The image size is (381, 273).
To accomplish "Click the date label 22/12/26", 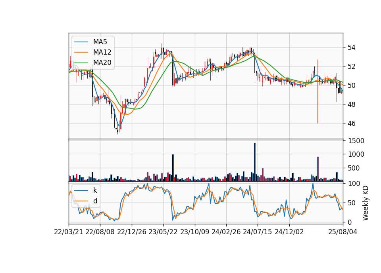I will [132, 232].
